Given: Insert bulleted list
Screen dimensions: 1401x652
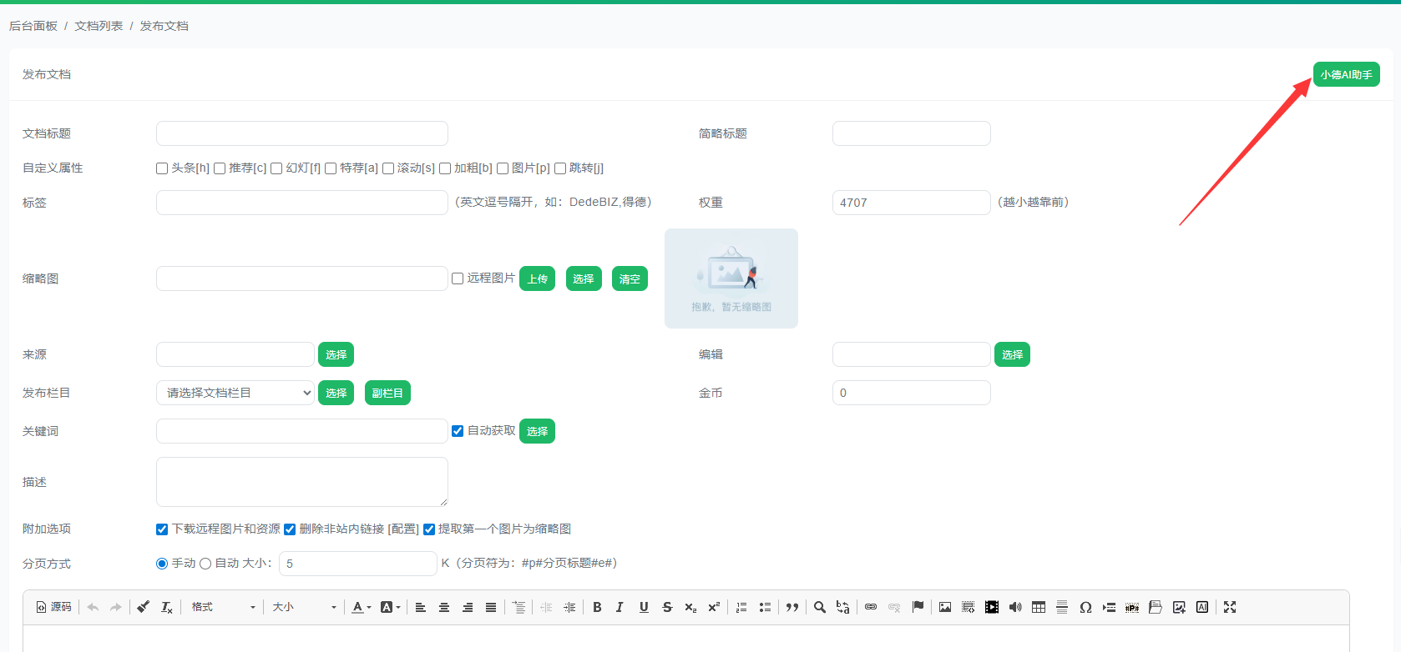Looking at the screenshot, I should tap(765, 607).
